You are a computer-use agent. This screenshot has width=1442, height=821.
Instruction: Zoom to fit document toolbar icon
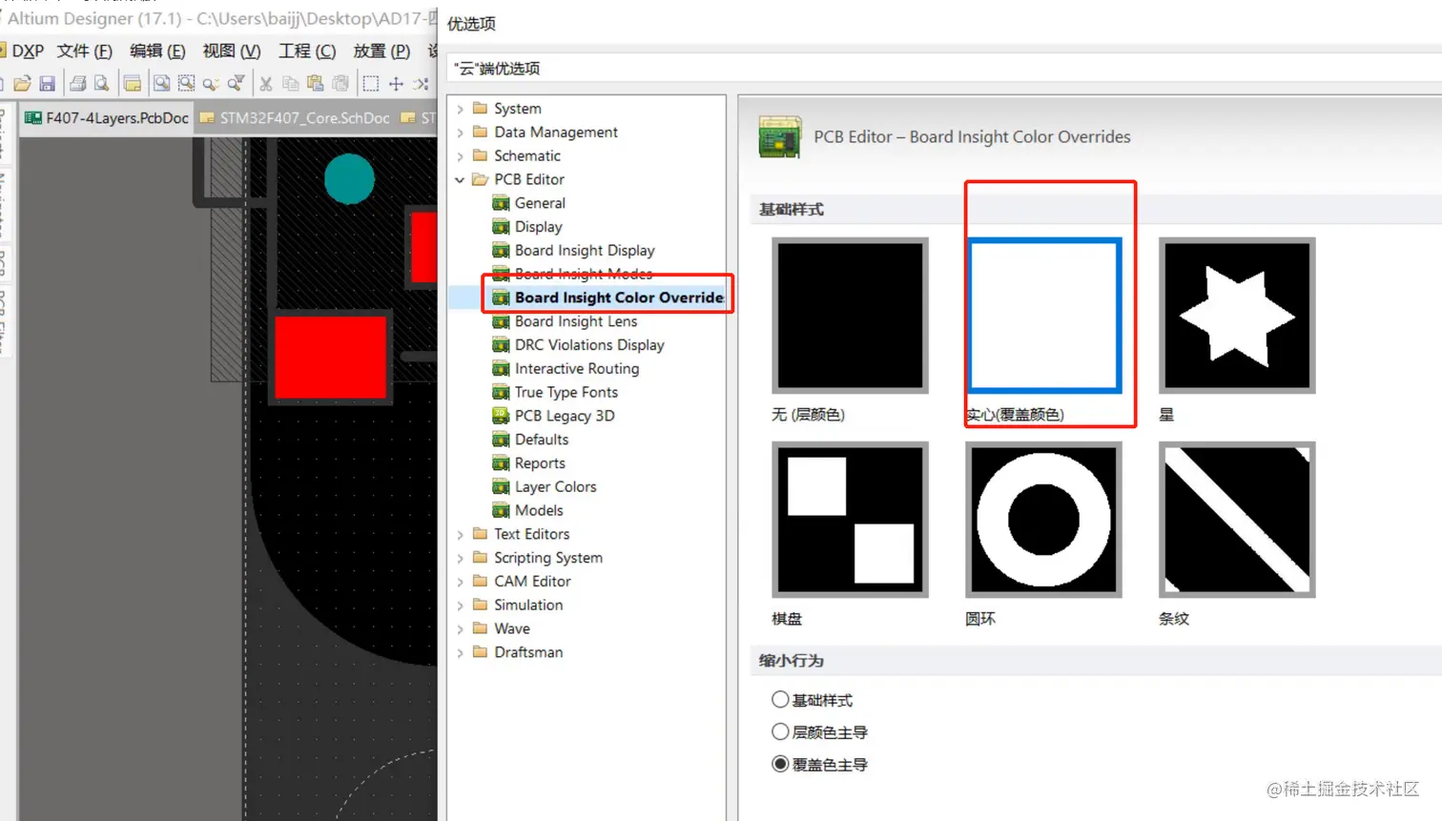pos(162,84)
